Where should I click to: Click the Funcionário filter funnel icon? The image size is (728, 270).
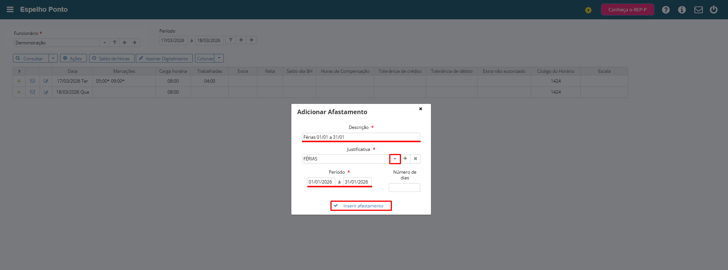coord(115,42)
